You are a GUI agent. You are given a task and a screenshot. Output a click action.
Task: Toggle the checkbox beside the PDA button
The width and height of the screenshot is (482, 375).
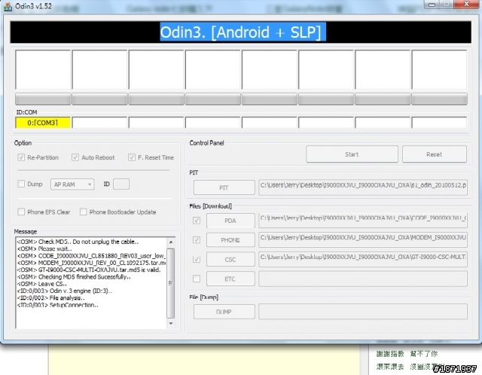click(197, 221)
